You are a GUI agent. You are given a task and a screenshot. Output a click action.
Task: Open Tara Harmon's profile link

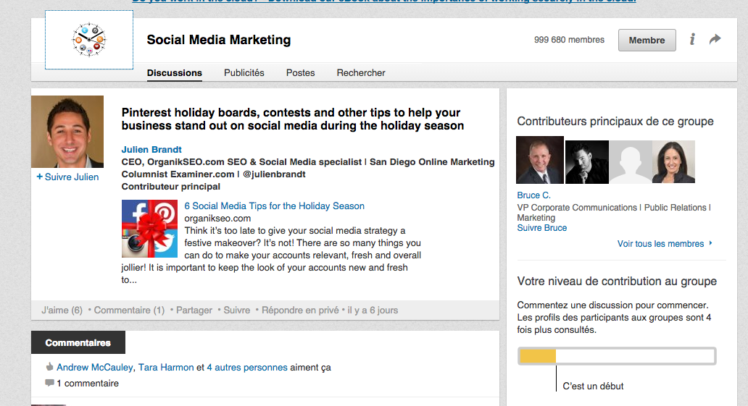click(x=166, y=368)
